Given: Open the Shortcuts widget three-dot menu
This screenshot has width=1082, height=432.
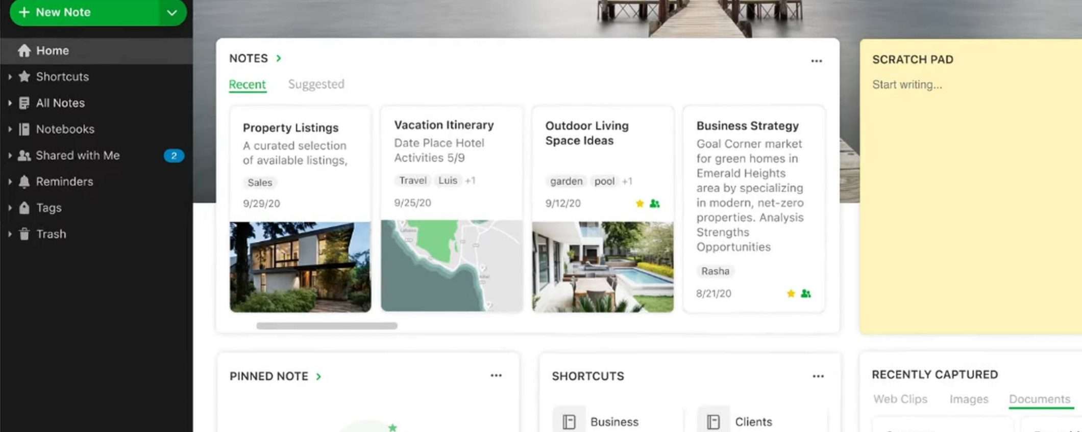Looking at the screenshot, I should [x=818, y=376].
